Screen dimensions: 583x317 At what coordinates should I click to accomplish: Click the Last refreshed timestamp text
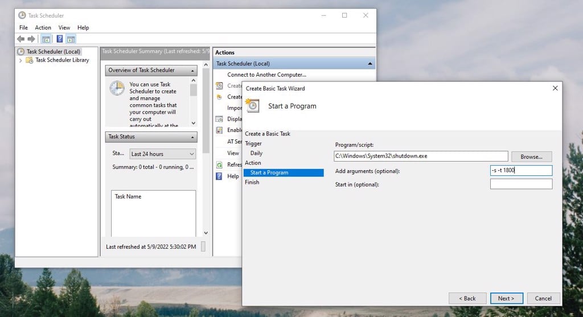tap(151, 246)
